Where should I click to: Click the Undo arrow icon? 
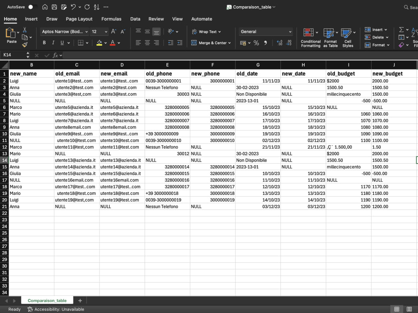point(73,7)
